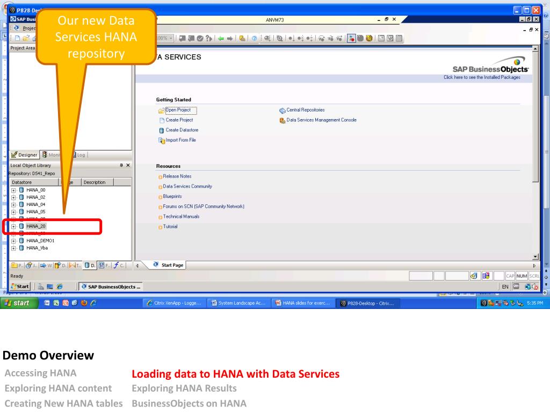Click the Import From File link
The image size is (550, 412).
180,140
